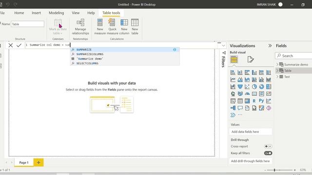Click New table button

pyautogui.click(x=135, y=27)
